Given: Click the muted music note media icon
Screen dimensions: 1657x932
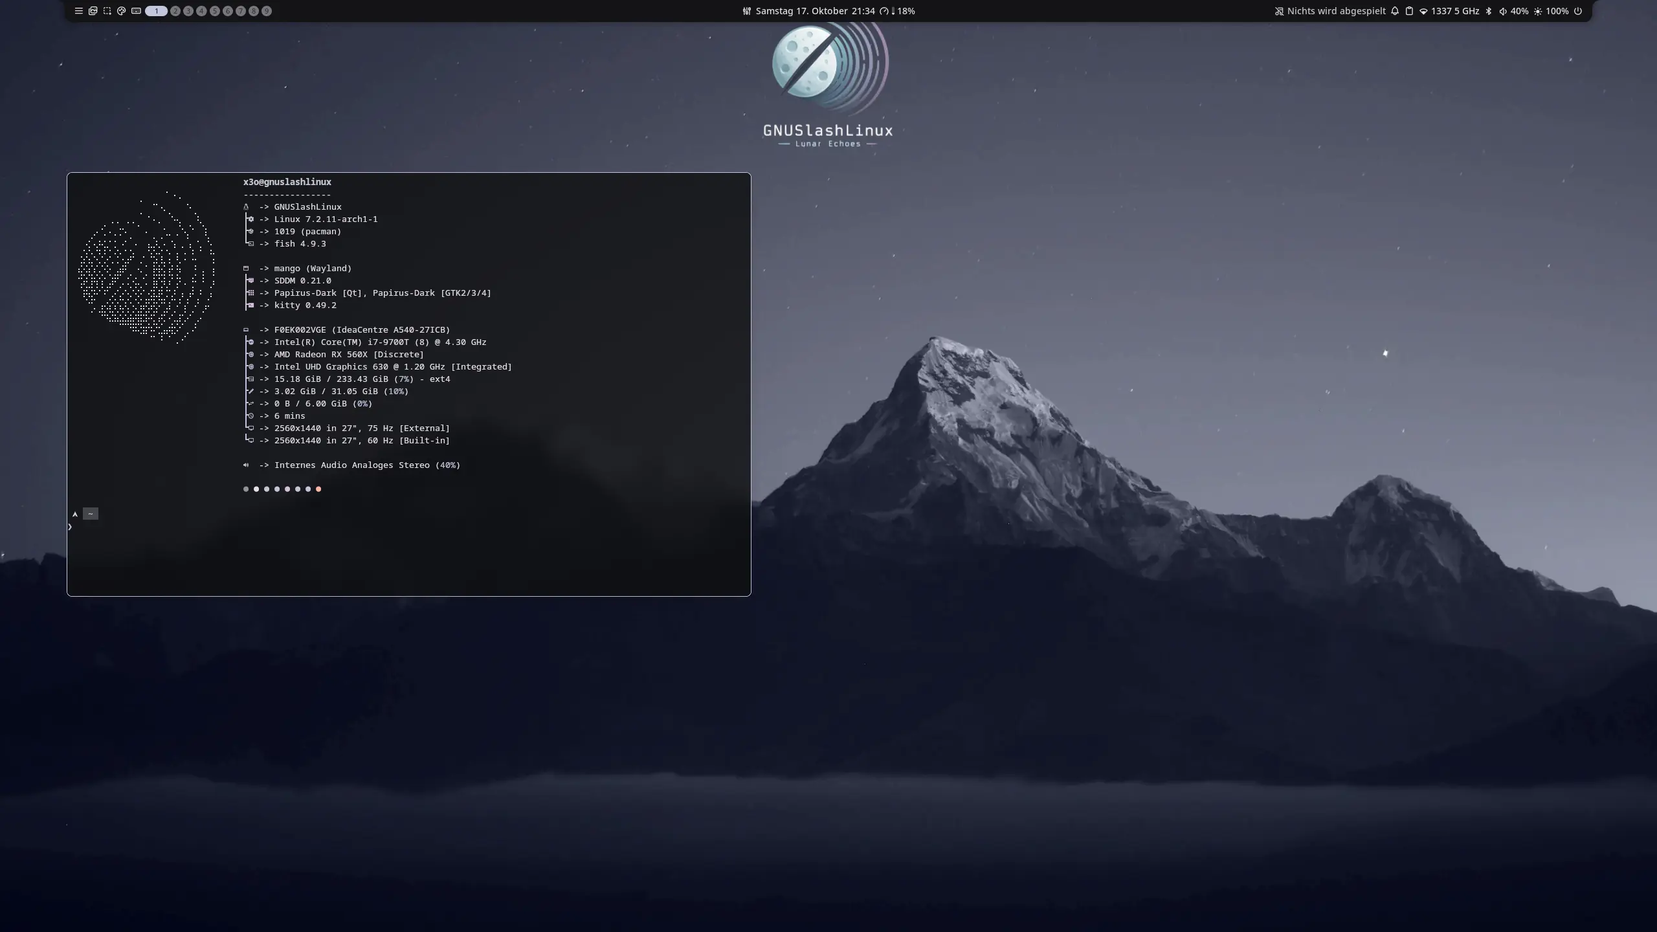Looking at the screenshot, I should (1279, 11).
